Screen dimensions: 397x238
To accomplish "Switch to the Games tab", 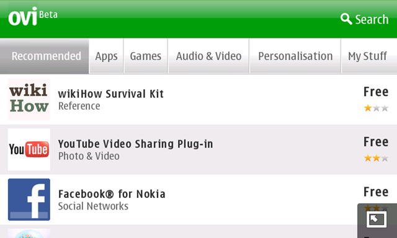I will (x=146, y=56).
